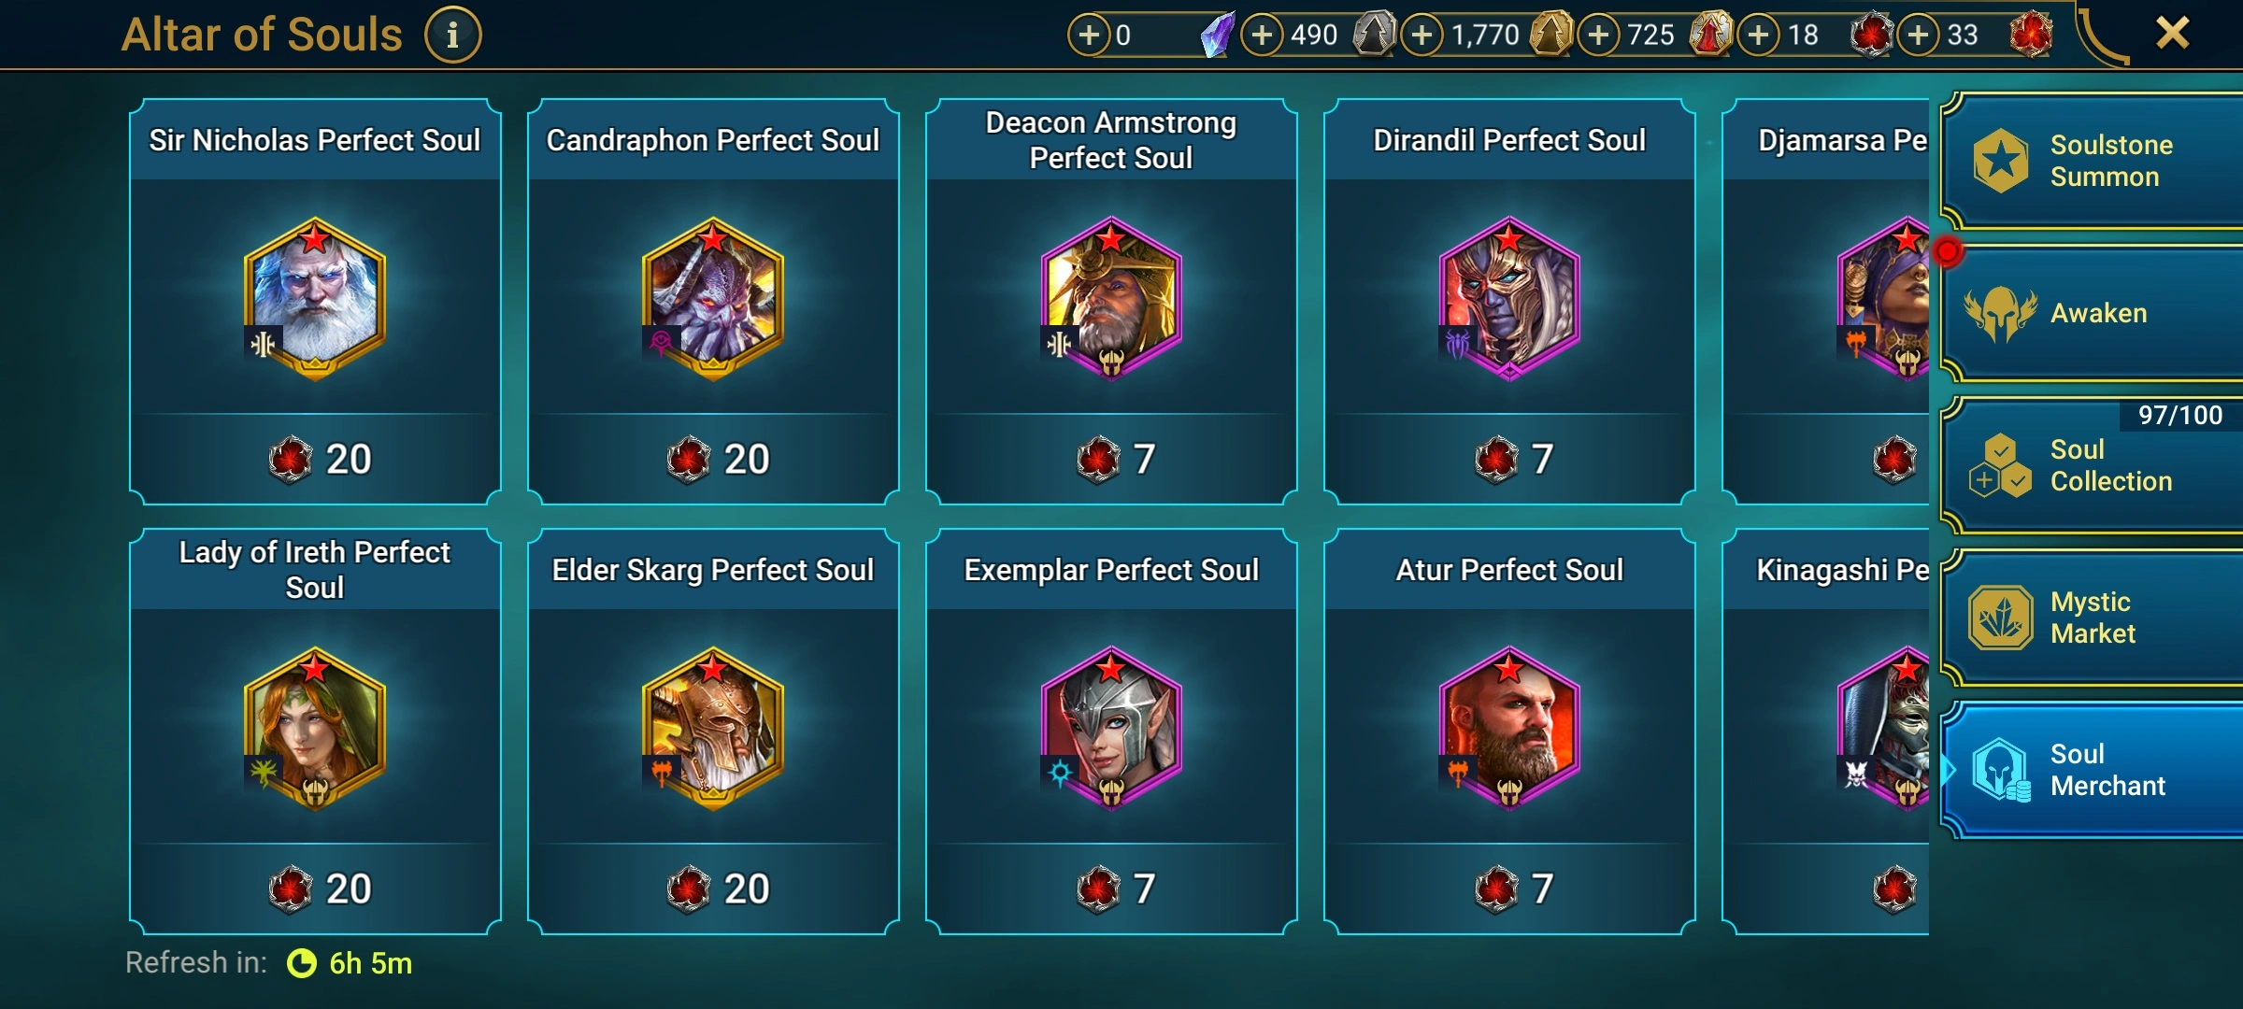Screen dimensions: 2243x1009
Task: Select Sir Nicholas champion portrait
Action: pyautogui.click(x=315, y=299)
